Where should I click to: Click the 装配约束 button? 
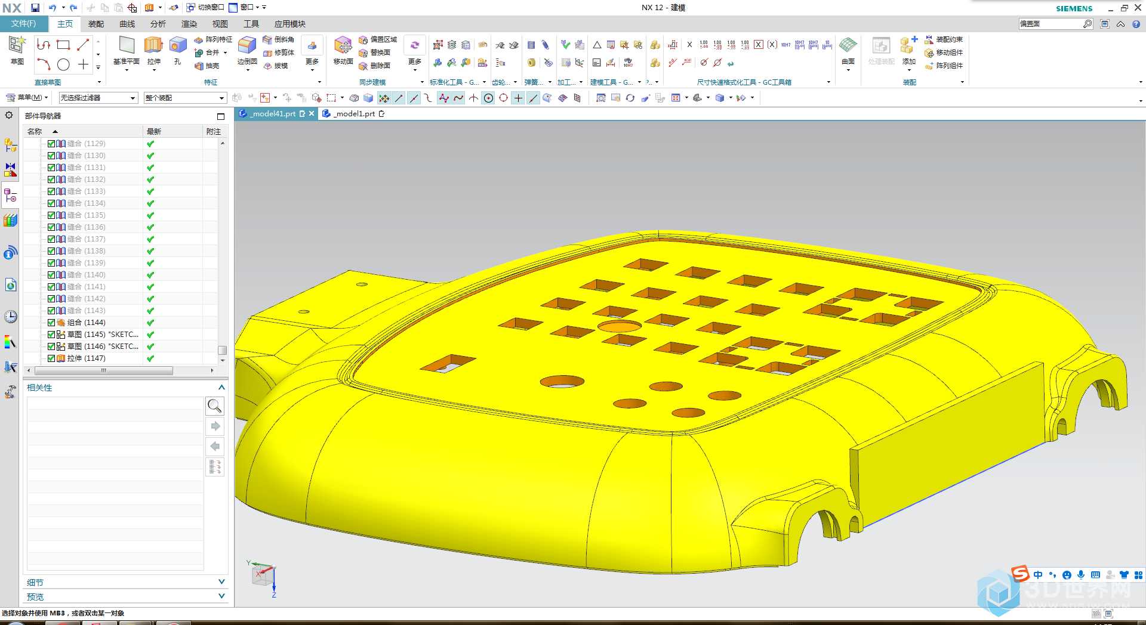[x=944, y=39]
